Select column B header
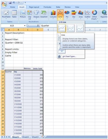This screenshot has width=108, height=139. tap(18, 30)
